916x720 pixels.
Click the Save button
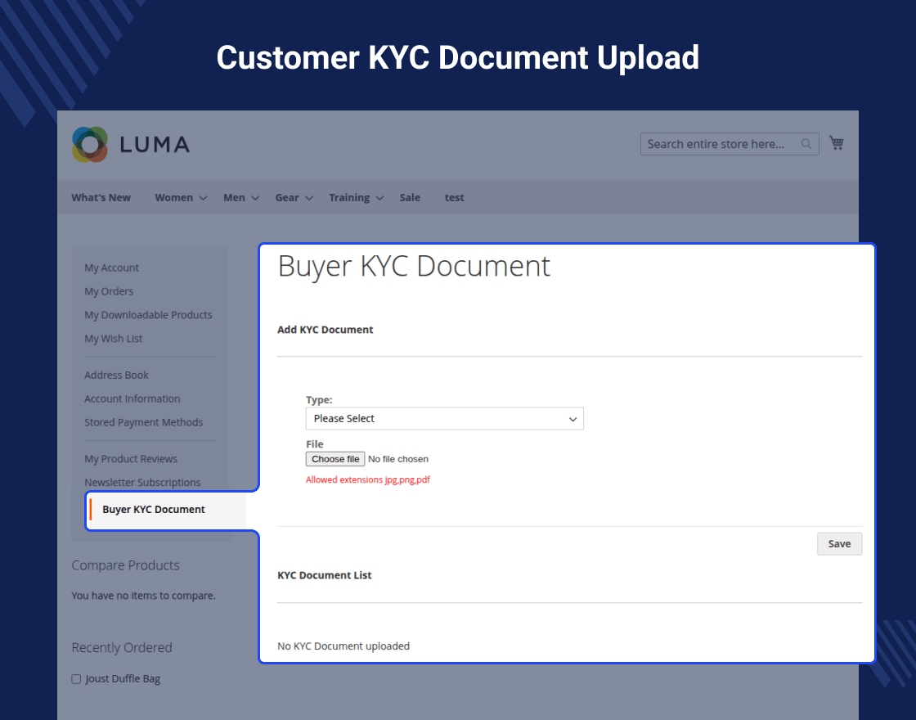point(839,544)
